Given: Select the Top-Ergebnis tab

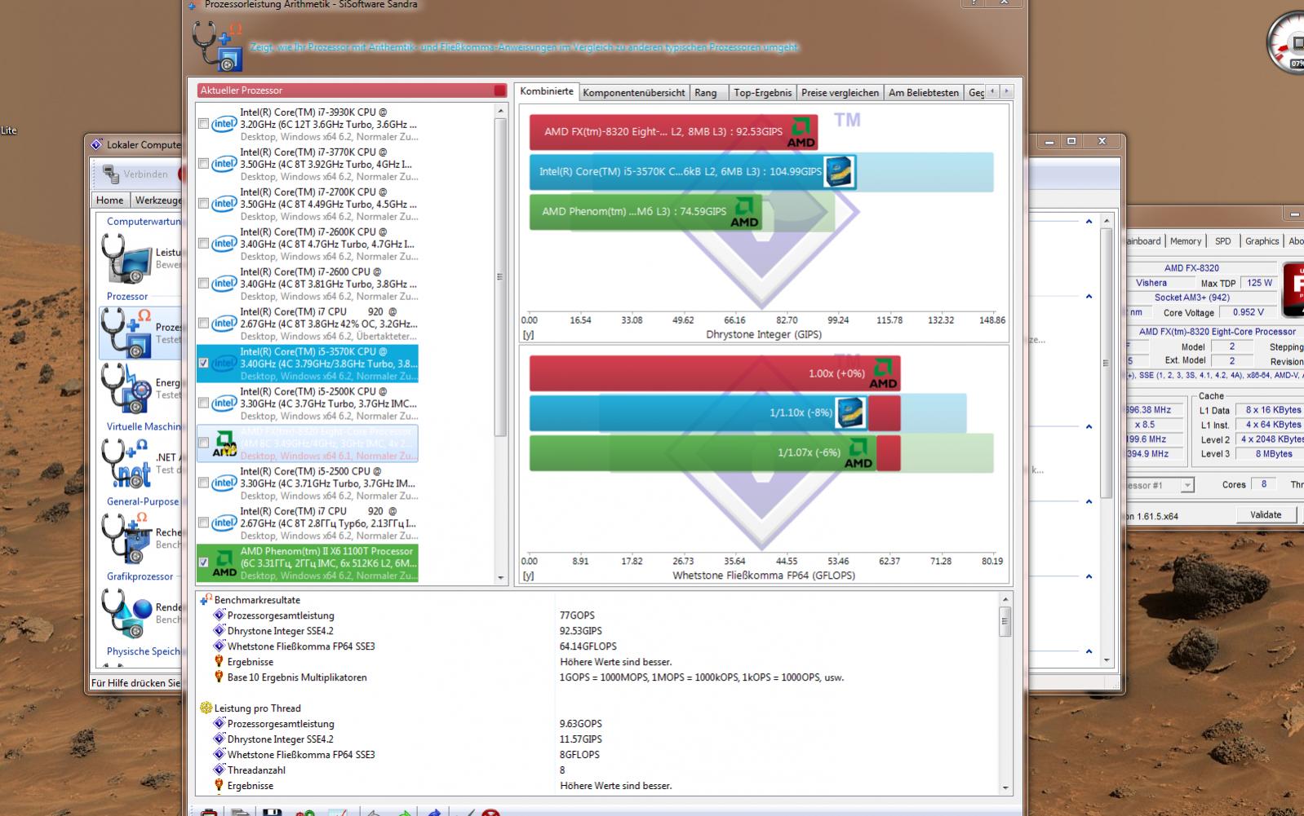Looking at the screenshot, I should coord(762,92).
